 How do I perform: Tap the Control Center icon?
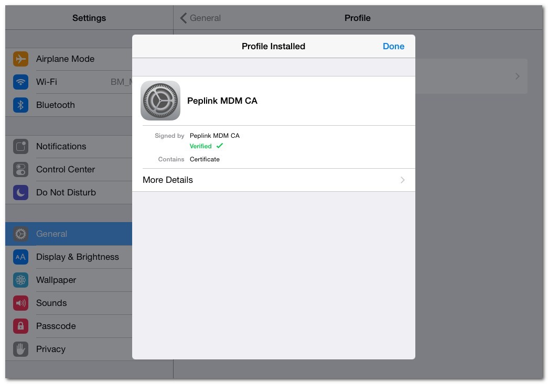pyautogui.click(x=20, y=170)
